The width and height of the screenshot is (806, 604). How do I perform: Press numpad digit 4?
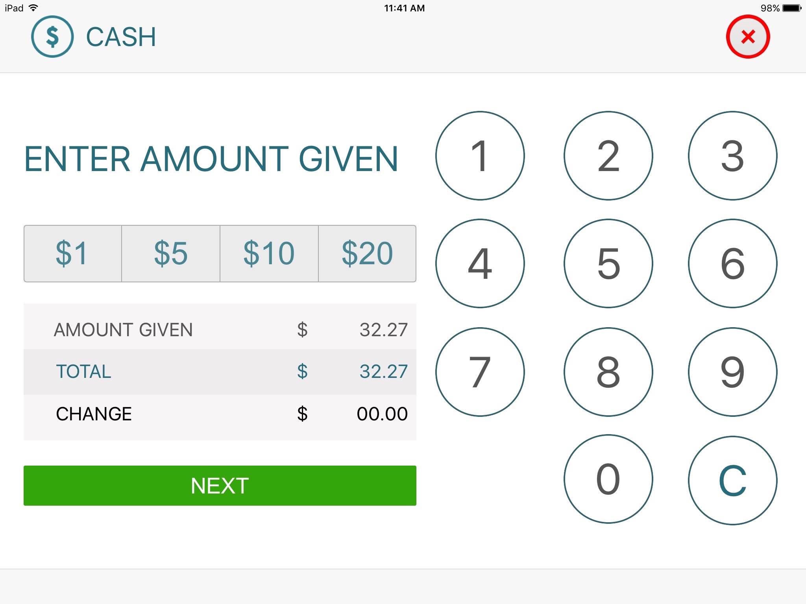(x=480, y=261)
